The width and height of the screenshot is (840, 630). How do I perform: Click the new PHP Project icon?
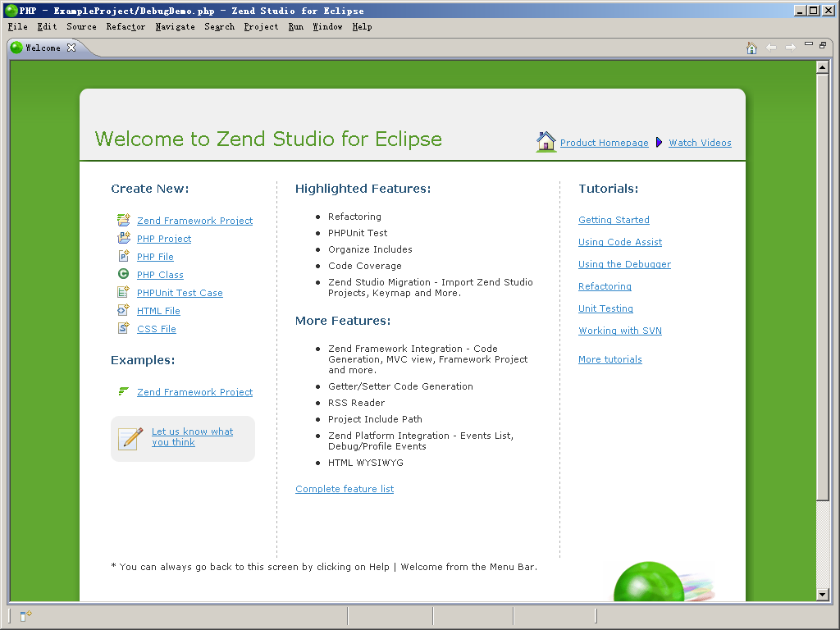coord(123,238)
